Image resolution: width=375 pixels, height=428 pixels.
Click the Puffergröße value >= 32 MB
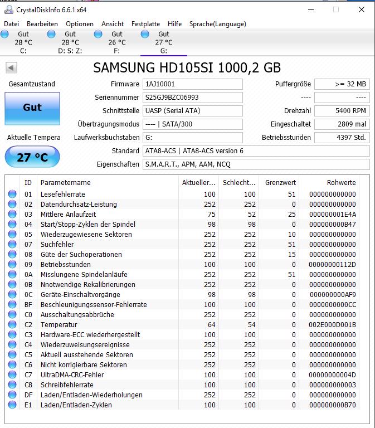pyautogui.click(x=342, y=84)
